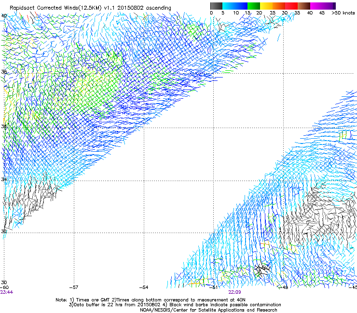Click the cyan-blue 5-15 knots legend band

235,6
